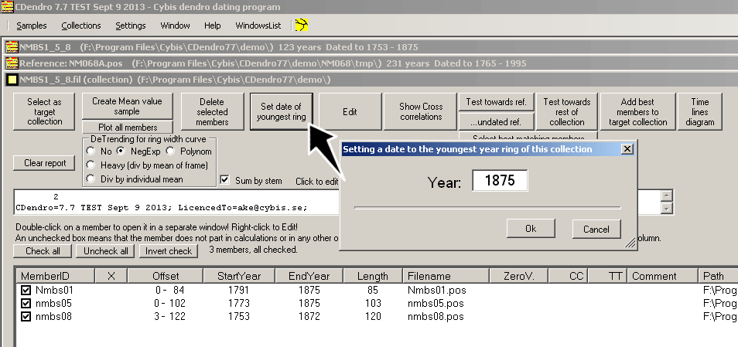The image size is (738, 347).
Task: Click the Path column header
Action: [x=718, y=276]
